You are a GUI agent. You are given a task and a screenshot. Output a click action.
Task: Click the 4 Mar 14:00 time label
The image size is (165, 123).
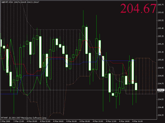[x=124, y=121]
